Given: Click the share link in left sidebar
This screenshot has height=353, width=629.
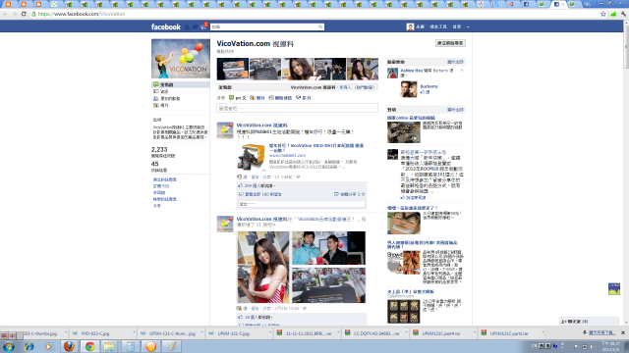Looking at the screenshot, I should pos(157,206).
